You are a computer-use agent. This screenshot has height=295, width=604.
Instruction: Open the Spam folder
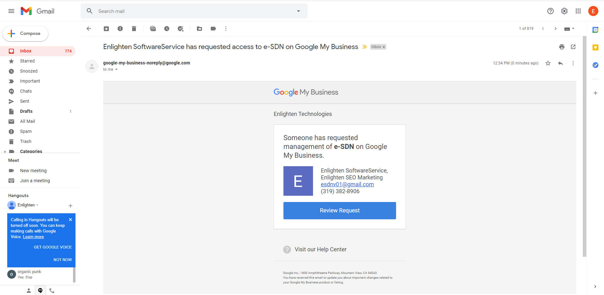coord(38,131)
